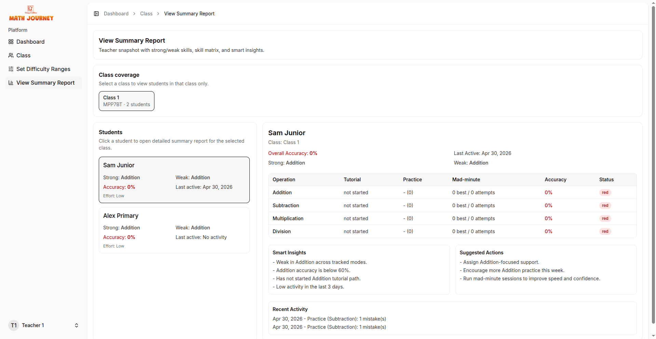Go to Dashboard via breadcrumb link
This screenshot has height=339, width=656.
tap(116, 14)
